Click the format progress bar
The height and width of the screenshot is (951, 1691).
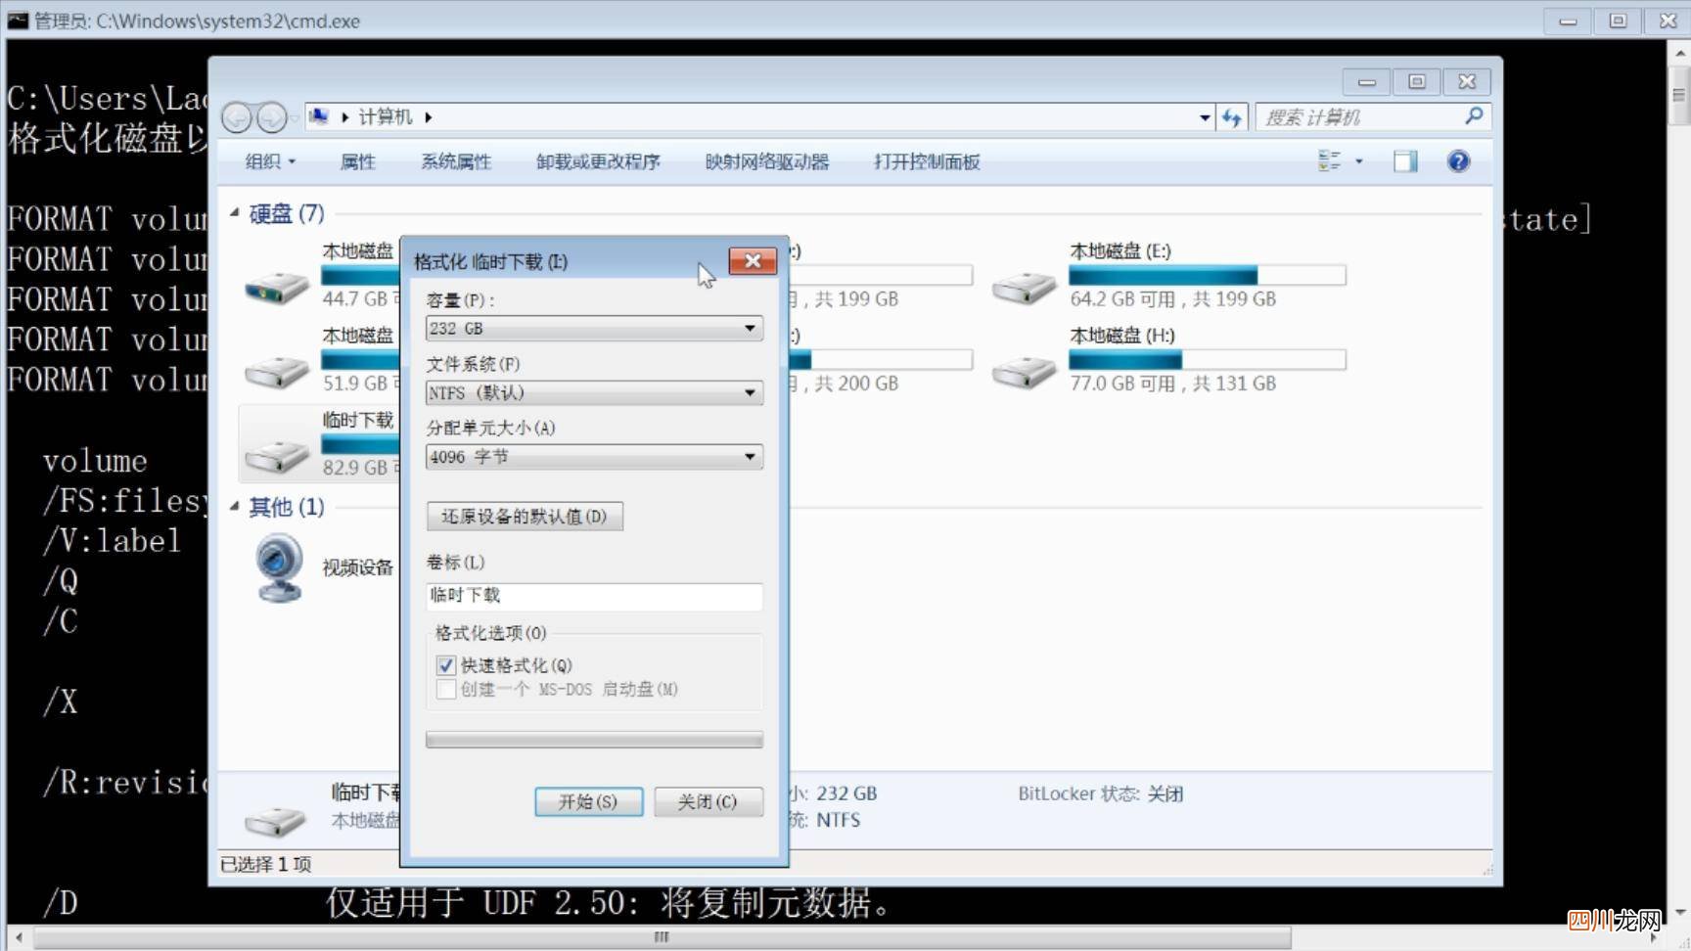594,740
